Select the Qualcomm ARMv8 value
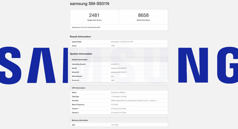The height and width of the screenshot is (129, 238). pos(118,92)
